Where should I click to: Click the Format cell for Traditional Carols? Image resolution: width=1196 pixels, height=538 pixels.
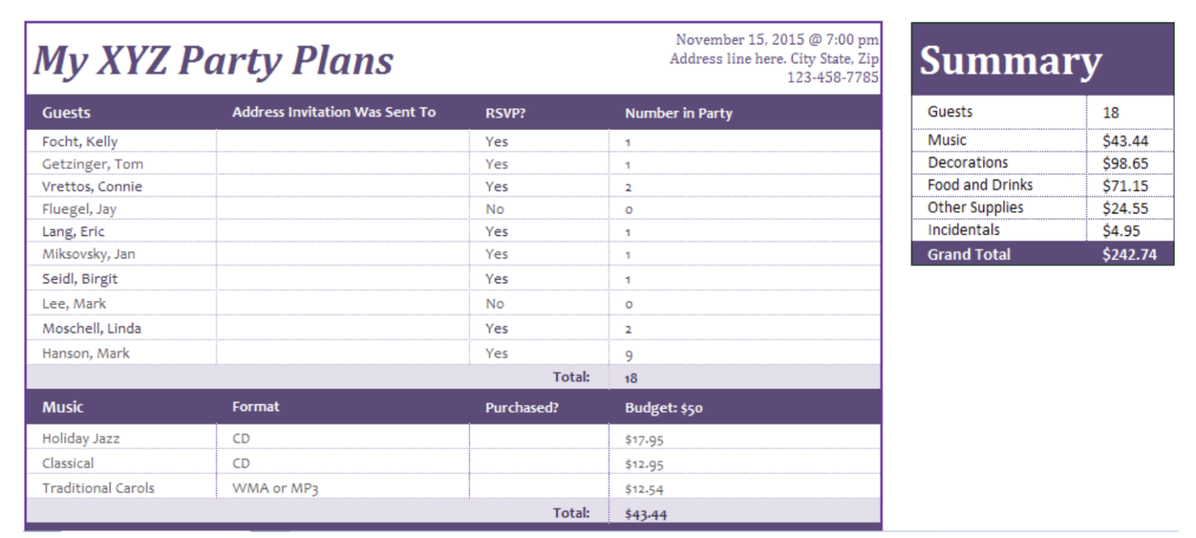(275, 489)
